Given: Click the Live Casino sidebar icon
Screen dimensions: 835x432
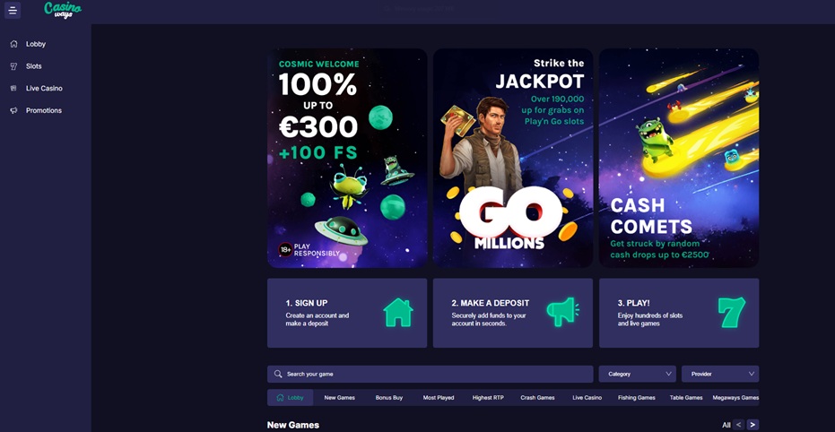Looking at the screenshot, I should click(x=13, y=89).
